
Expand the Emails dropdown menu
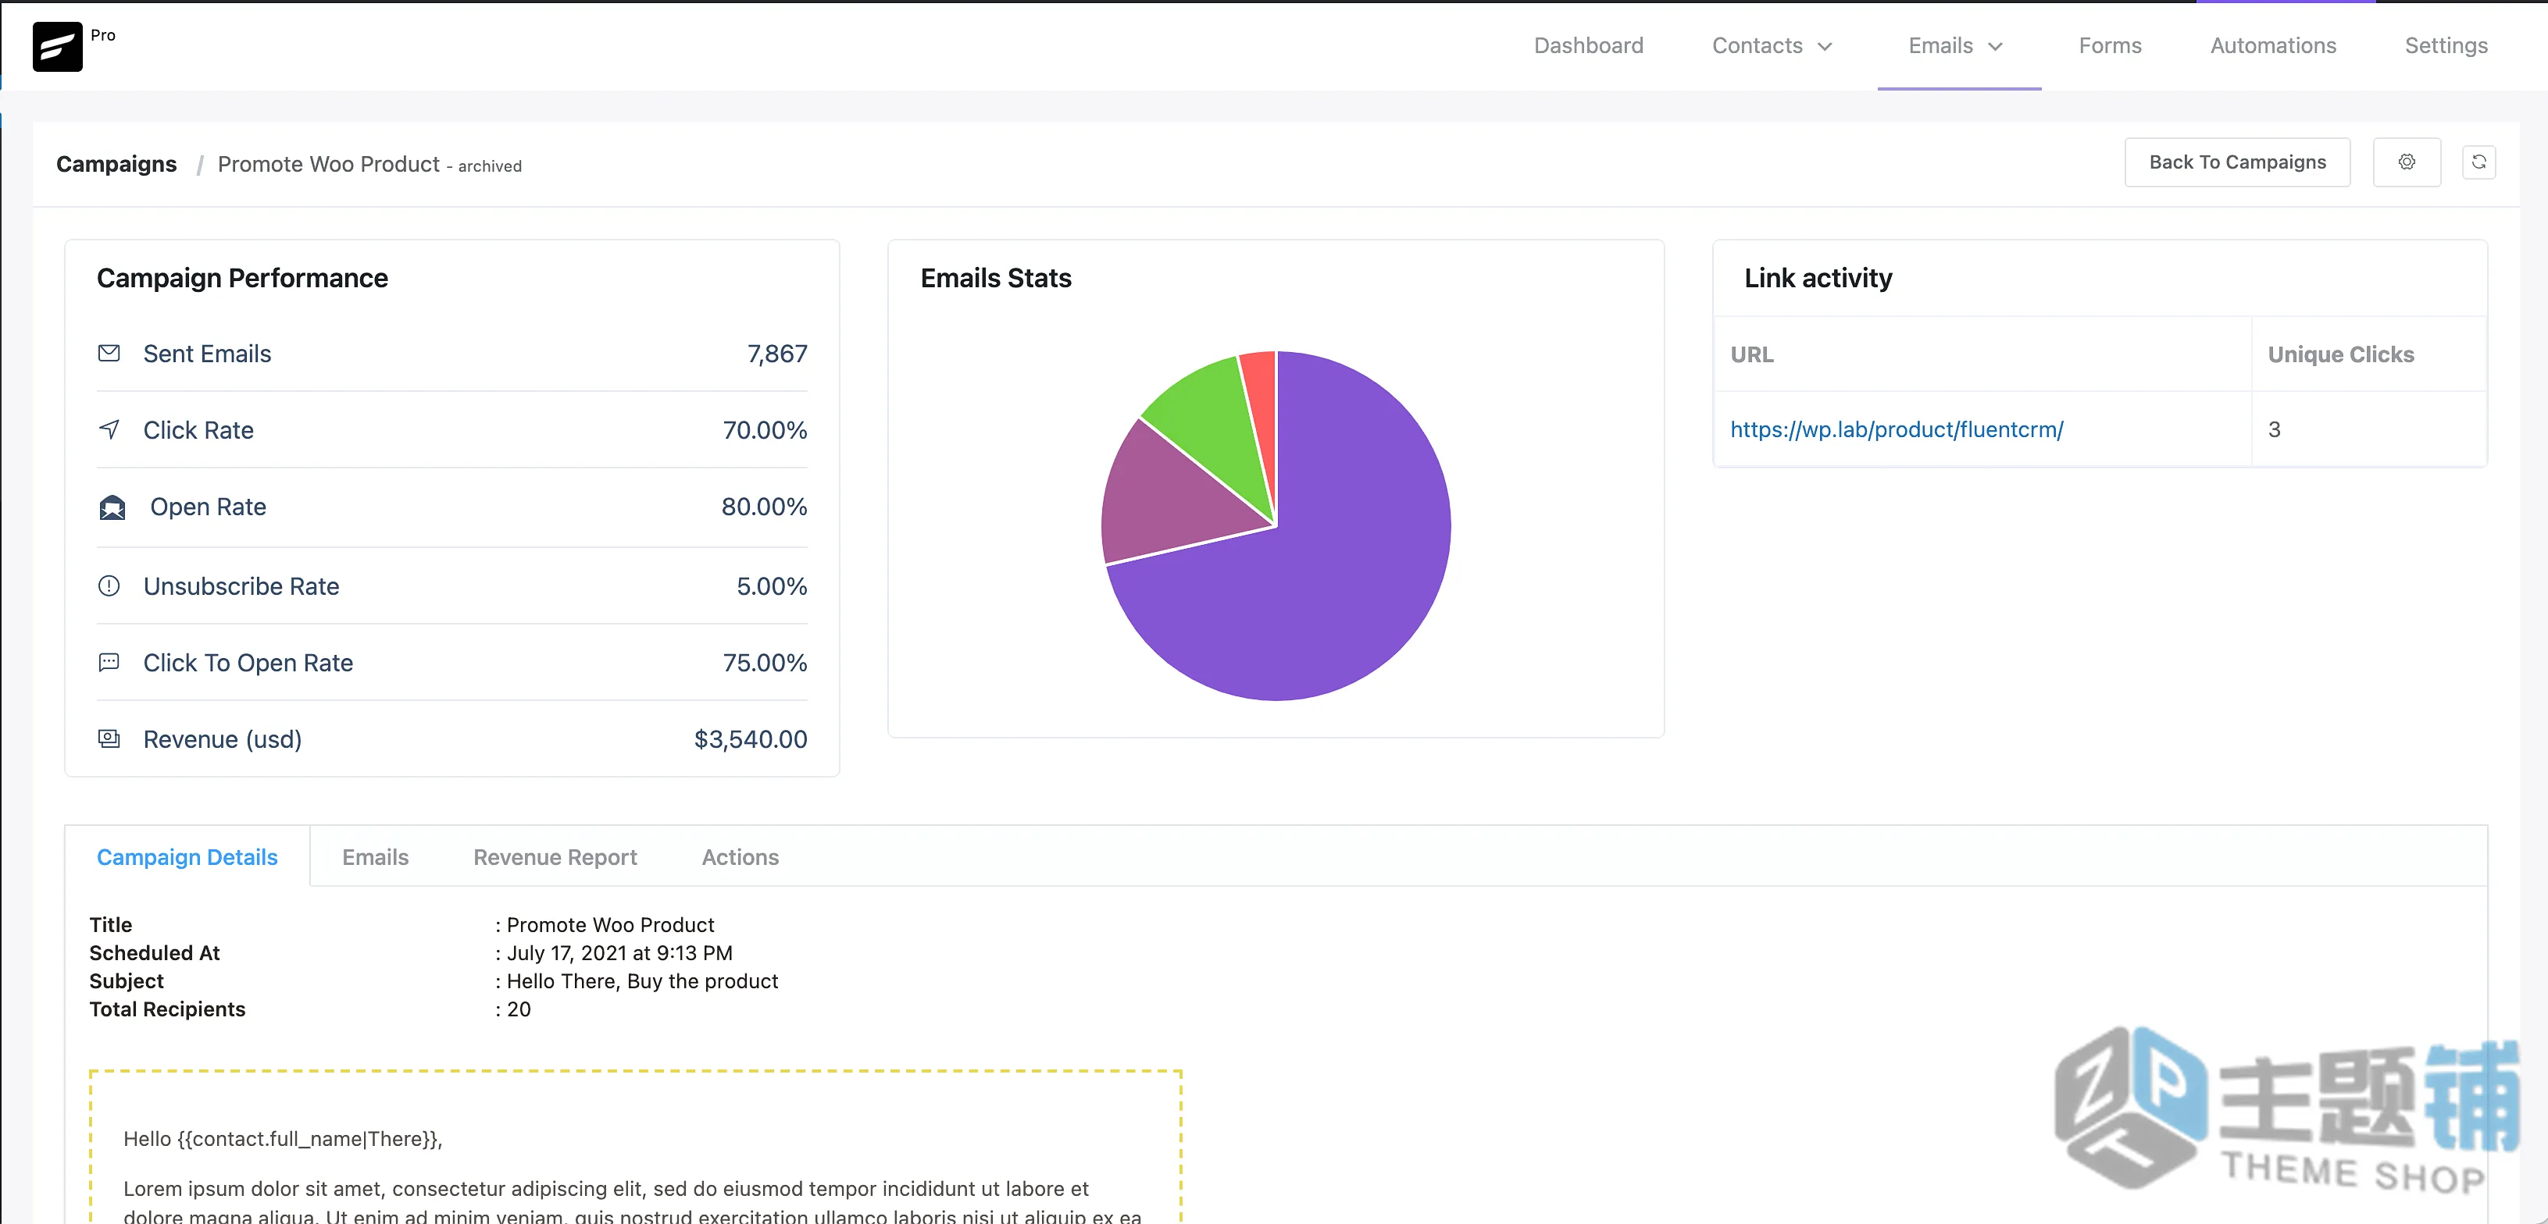tap(1955, 45)
